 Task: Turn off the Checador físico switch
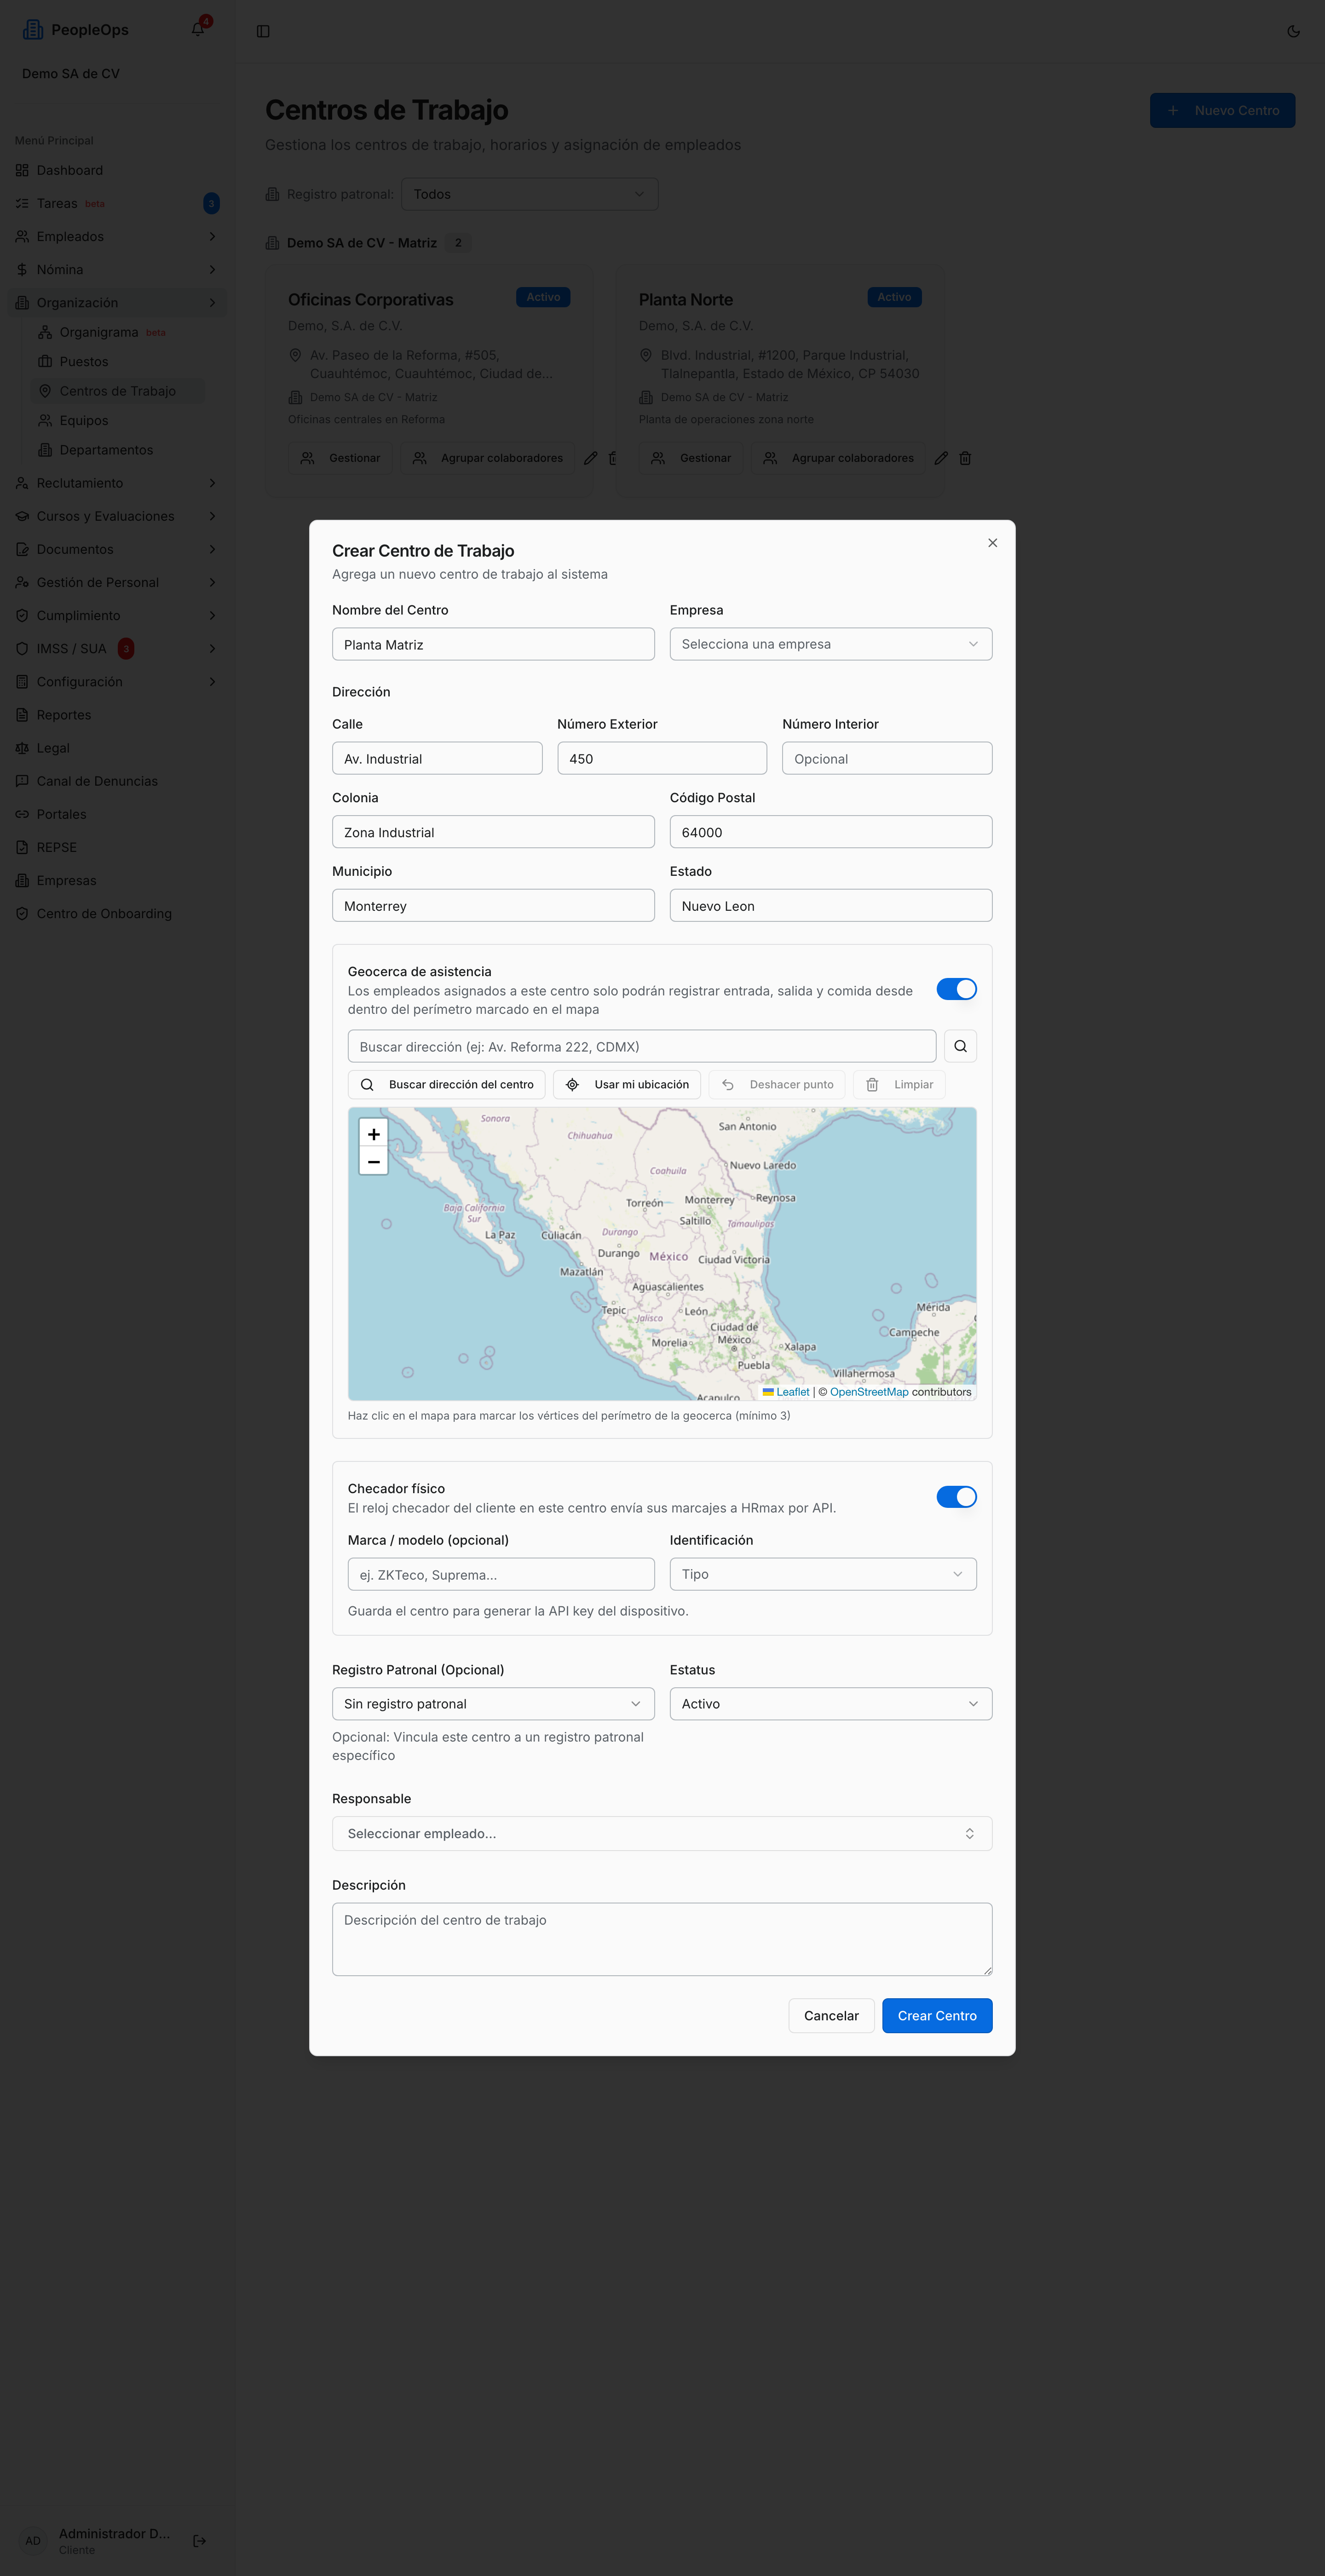pos(956,1496)
